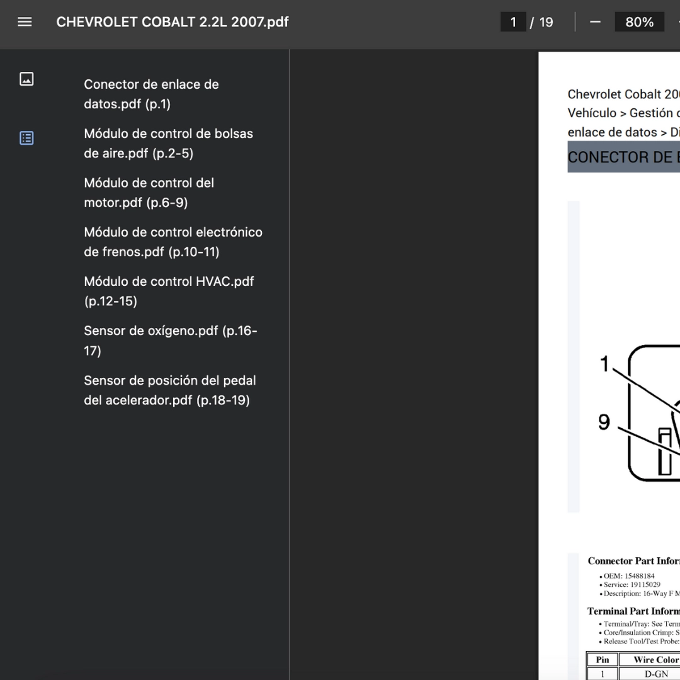Open Sensor de posición del pedal del acelerador
This screenshot has width=680, height=680.
(x=170, y=390)
